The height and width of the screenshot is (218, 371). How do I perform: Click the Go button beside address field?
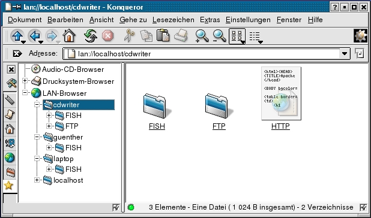(359, 53)
